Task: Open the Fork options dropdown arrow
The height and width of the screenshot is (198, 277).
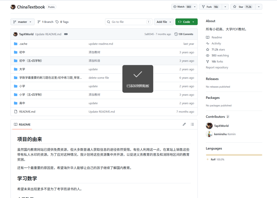Action: pyautogui.click(x=225, y=7)
